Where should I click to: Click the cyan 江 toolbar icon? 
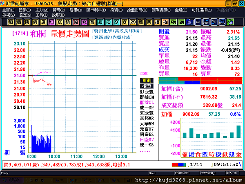point(108,22)
